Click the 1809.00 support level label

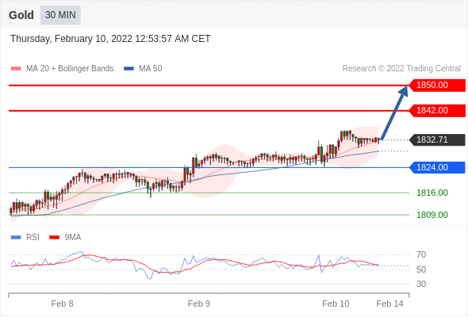[432, 215]
